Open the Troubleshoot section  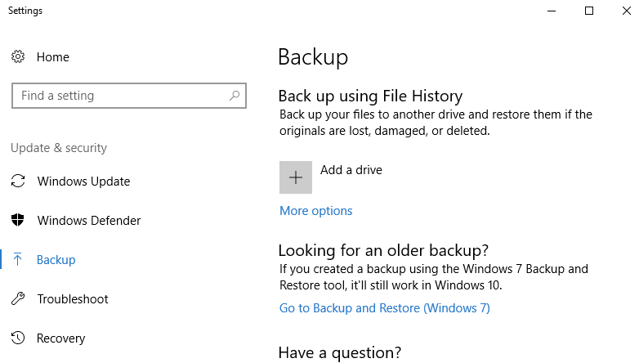[x=73, y=299]
